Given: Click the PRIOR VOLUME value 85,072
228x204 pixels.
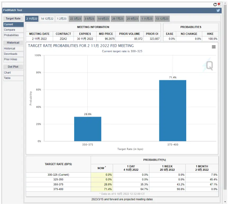Looking at the screenshot, I should click(138, 39).
